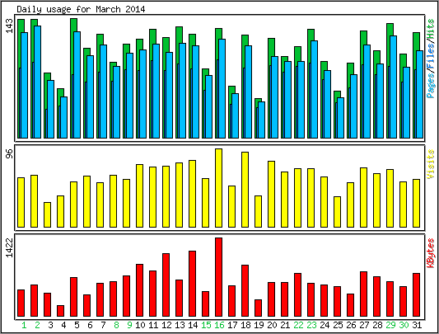Click green day label 16 on the x-axis
The height and width of the screenshot is (334, 439).
tap(219, 325)
